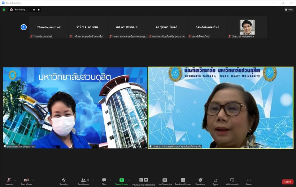Pause the recording from the top bar

tap(34, 10)
